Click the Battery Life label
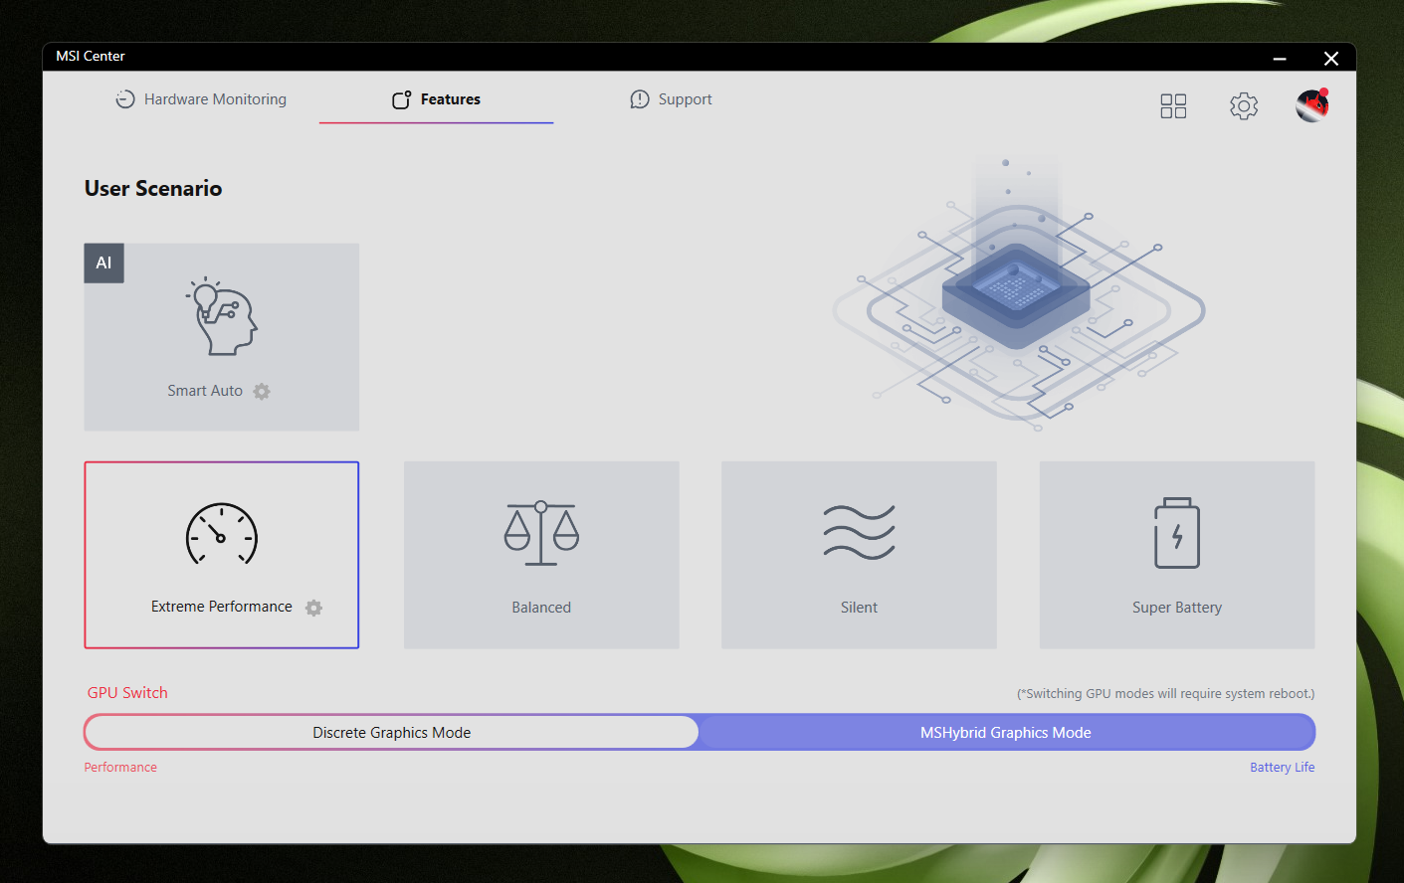This screenshot has width=1404, height=883. point(1283,768)
